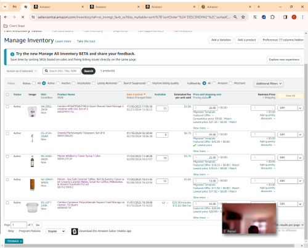The image size is (308, 248).
Task: Open the Amazon Seller mobile app icon
Action: coord(75,231)
